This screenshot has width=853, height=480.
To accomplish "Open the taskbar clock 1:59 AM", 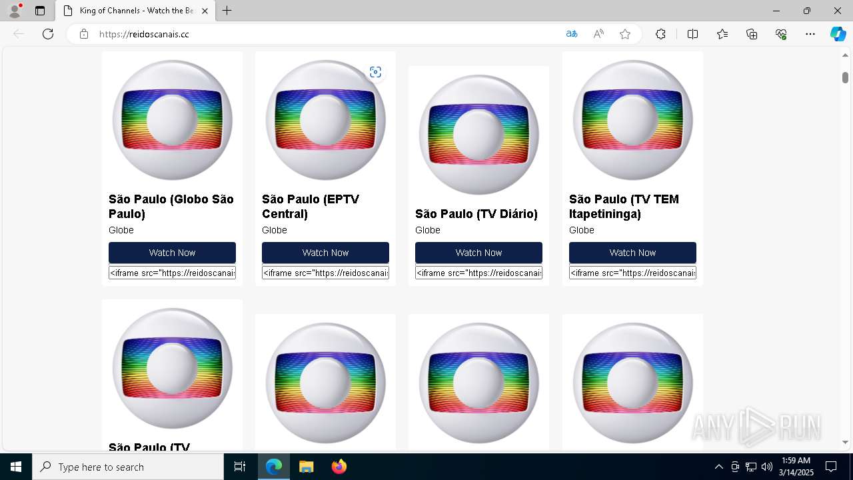I will click(x=796, y=467).
